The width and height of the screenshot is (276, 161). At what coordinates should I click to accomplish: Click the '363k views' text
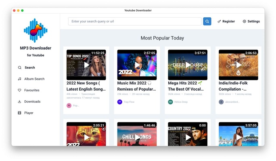174,94
